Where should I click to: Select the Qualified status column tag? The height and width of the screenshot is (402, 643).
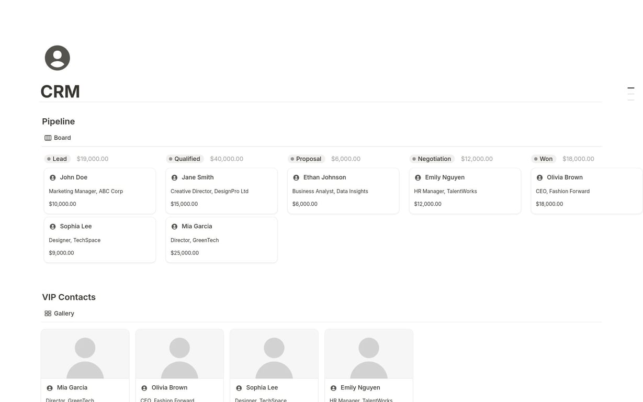pyautogui.click(x=184, y=159)
